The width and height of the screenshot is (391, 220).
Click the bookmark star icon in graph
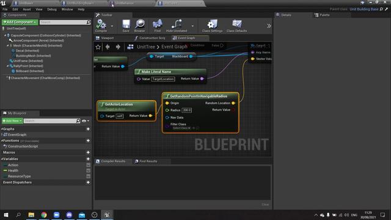pos(98,47)
